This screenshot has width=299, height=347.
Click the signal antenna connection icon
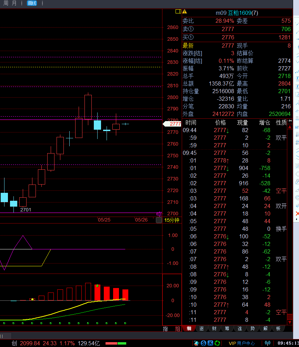pyautogui.click(x=267, y=343)
